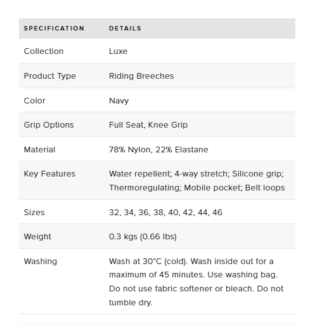Click the Navy color value
The height and width of the screenshot is (325, 315).
119,101
